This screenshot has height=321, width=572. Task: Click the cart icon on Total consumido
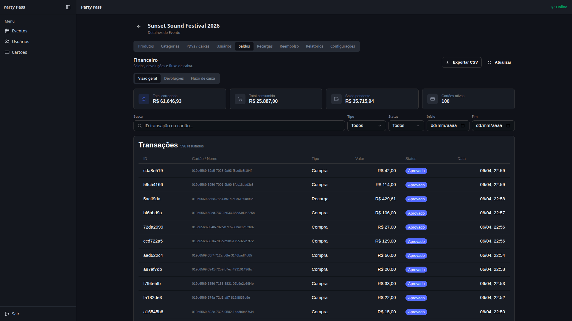[x=240, y=99]
